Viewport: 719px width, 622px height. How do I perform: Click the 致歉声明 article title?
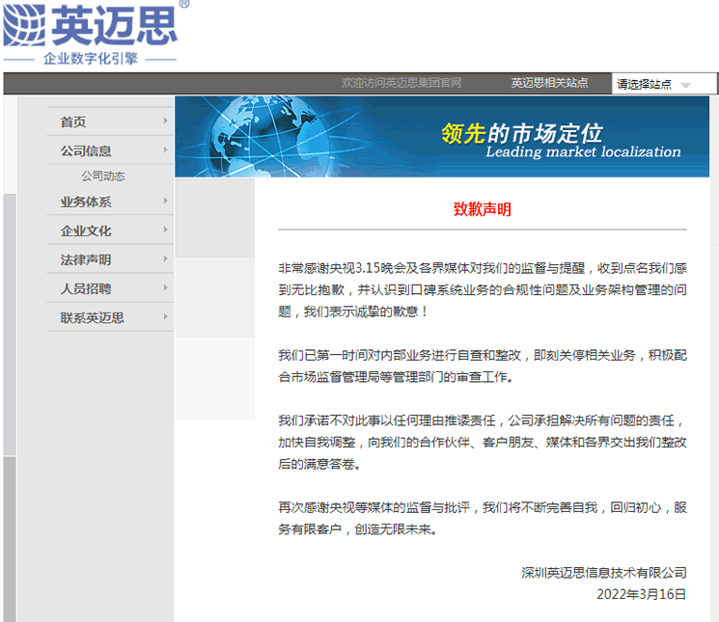[x=482, y=209]
